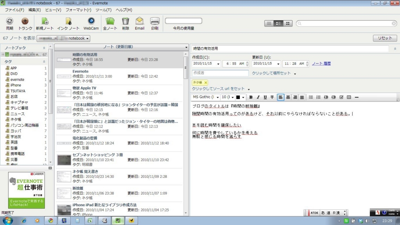The width and height of the screenshot is (400, 225).
Task: Insert bulleted list
Action: 311,97
